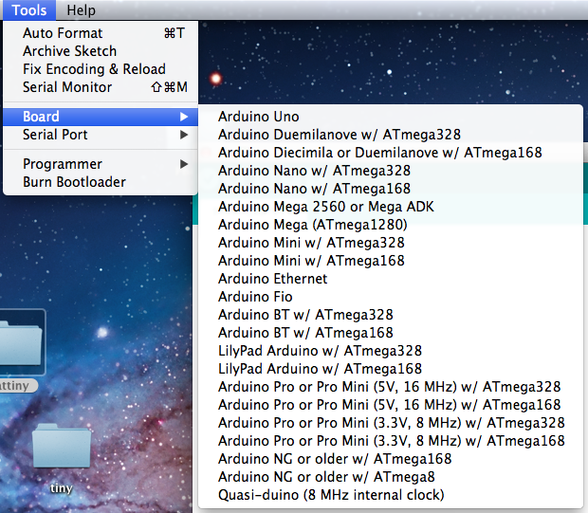
Task: Select Arduino Mega 2560 or Mega ADK
Action: 391,207
